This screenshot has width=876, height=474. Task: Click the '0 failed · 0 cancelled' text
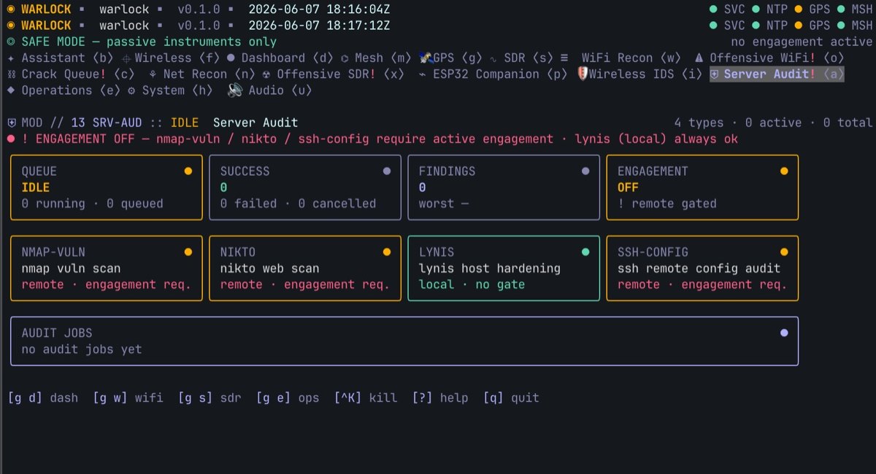298,204
